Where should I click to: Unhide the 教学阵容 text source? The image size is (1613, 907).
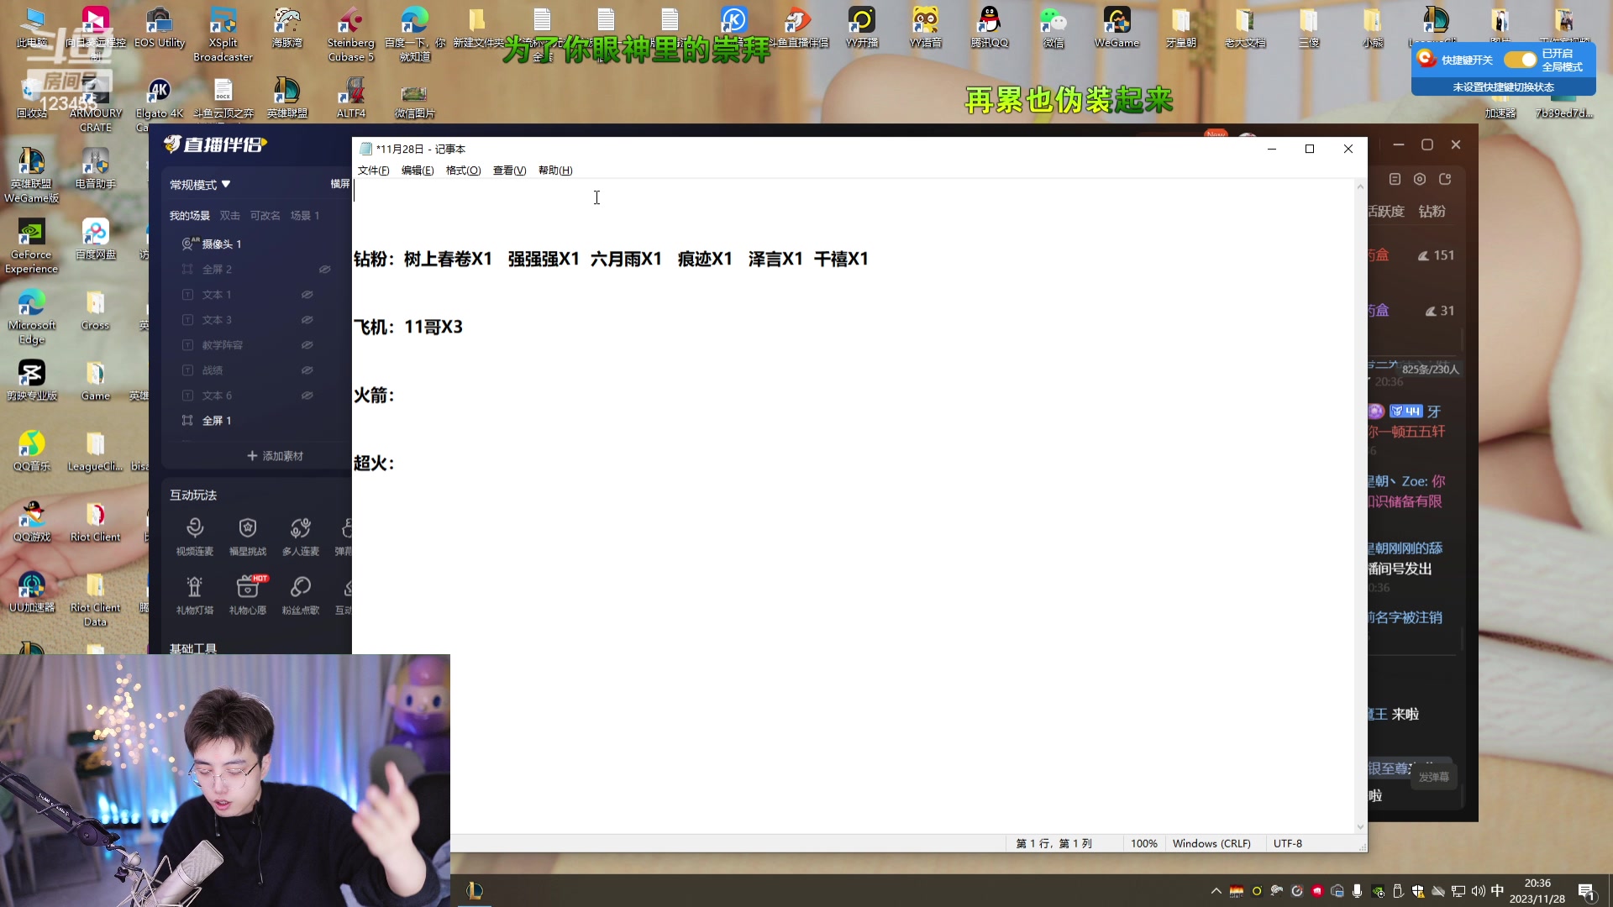pyautogui.click(x=307, y=345)
